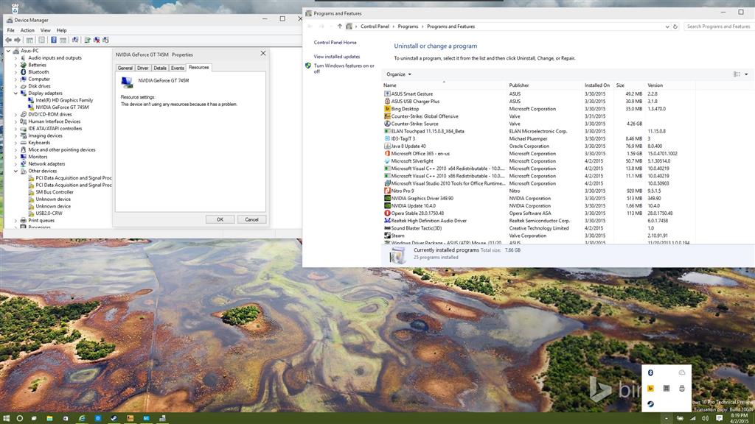Screen dimensions: 755x424
Task: Click the Refresh icon beside the address bar
Action: [x=675, y=26]
